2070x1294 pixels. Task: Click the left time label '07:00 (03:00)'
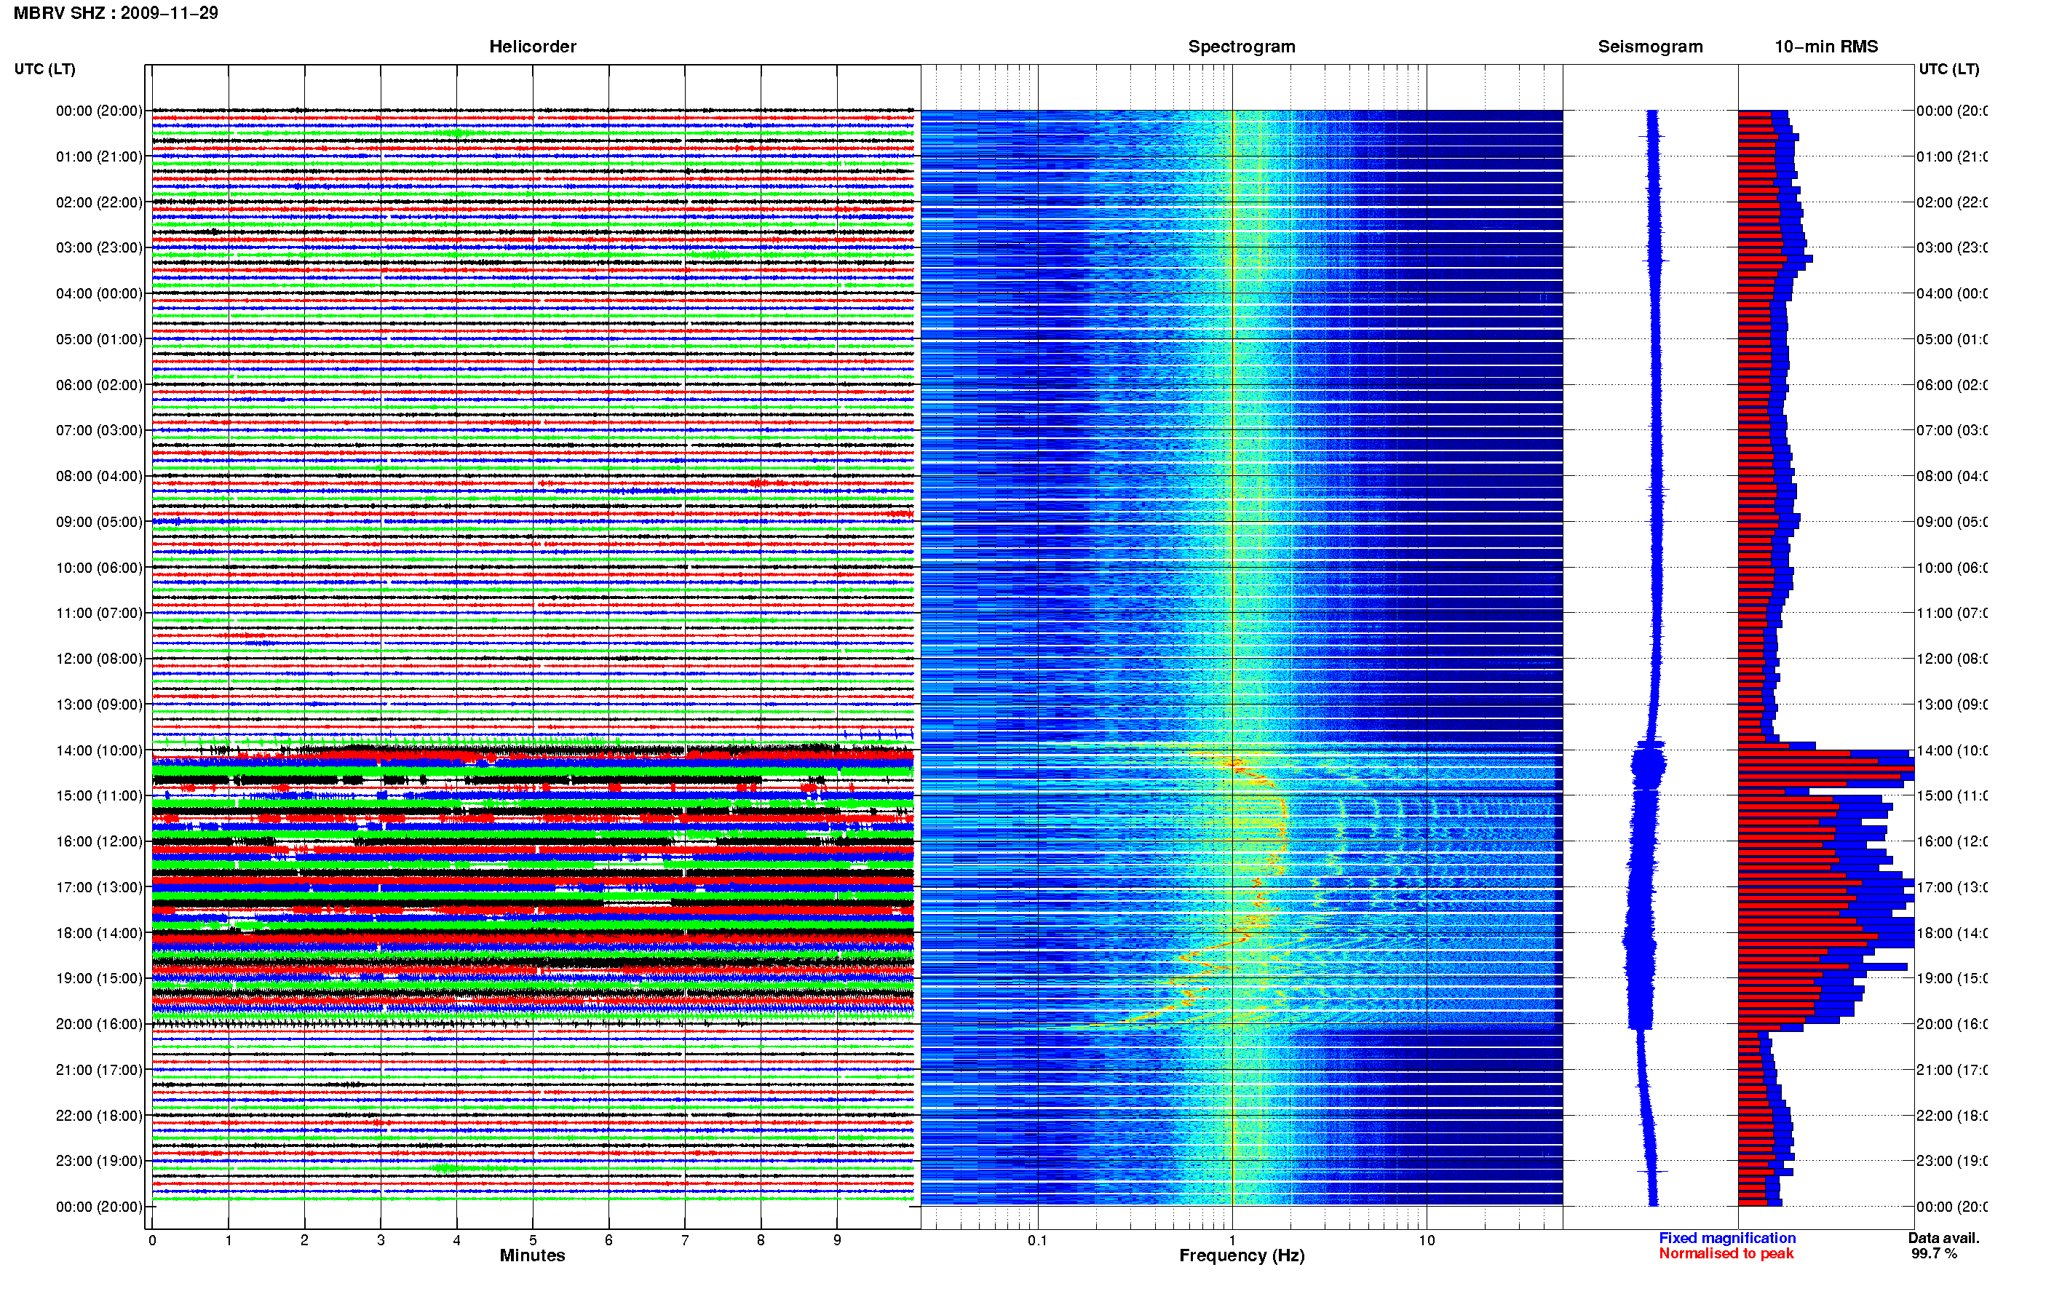99,430
